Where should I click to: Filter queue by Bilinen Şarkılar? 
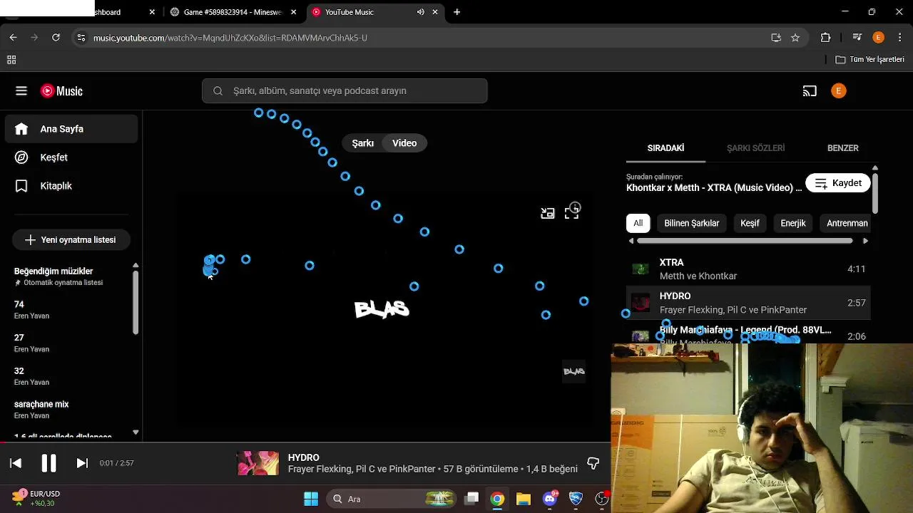pyautogui.click(x=692, y=223)
